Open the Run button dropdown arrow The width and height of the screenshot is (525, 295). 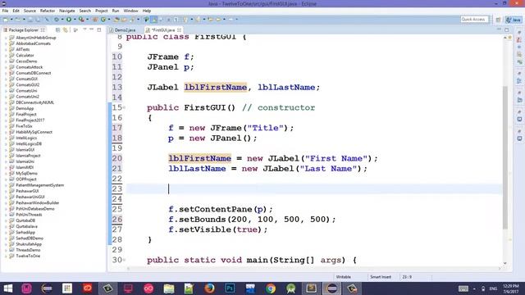click(75, 20)
